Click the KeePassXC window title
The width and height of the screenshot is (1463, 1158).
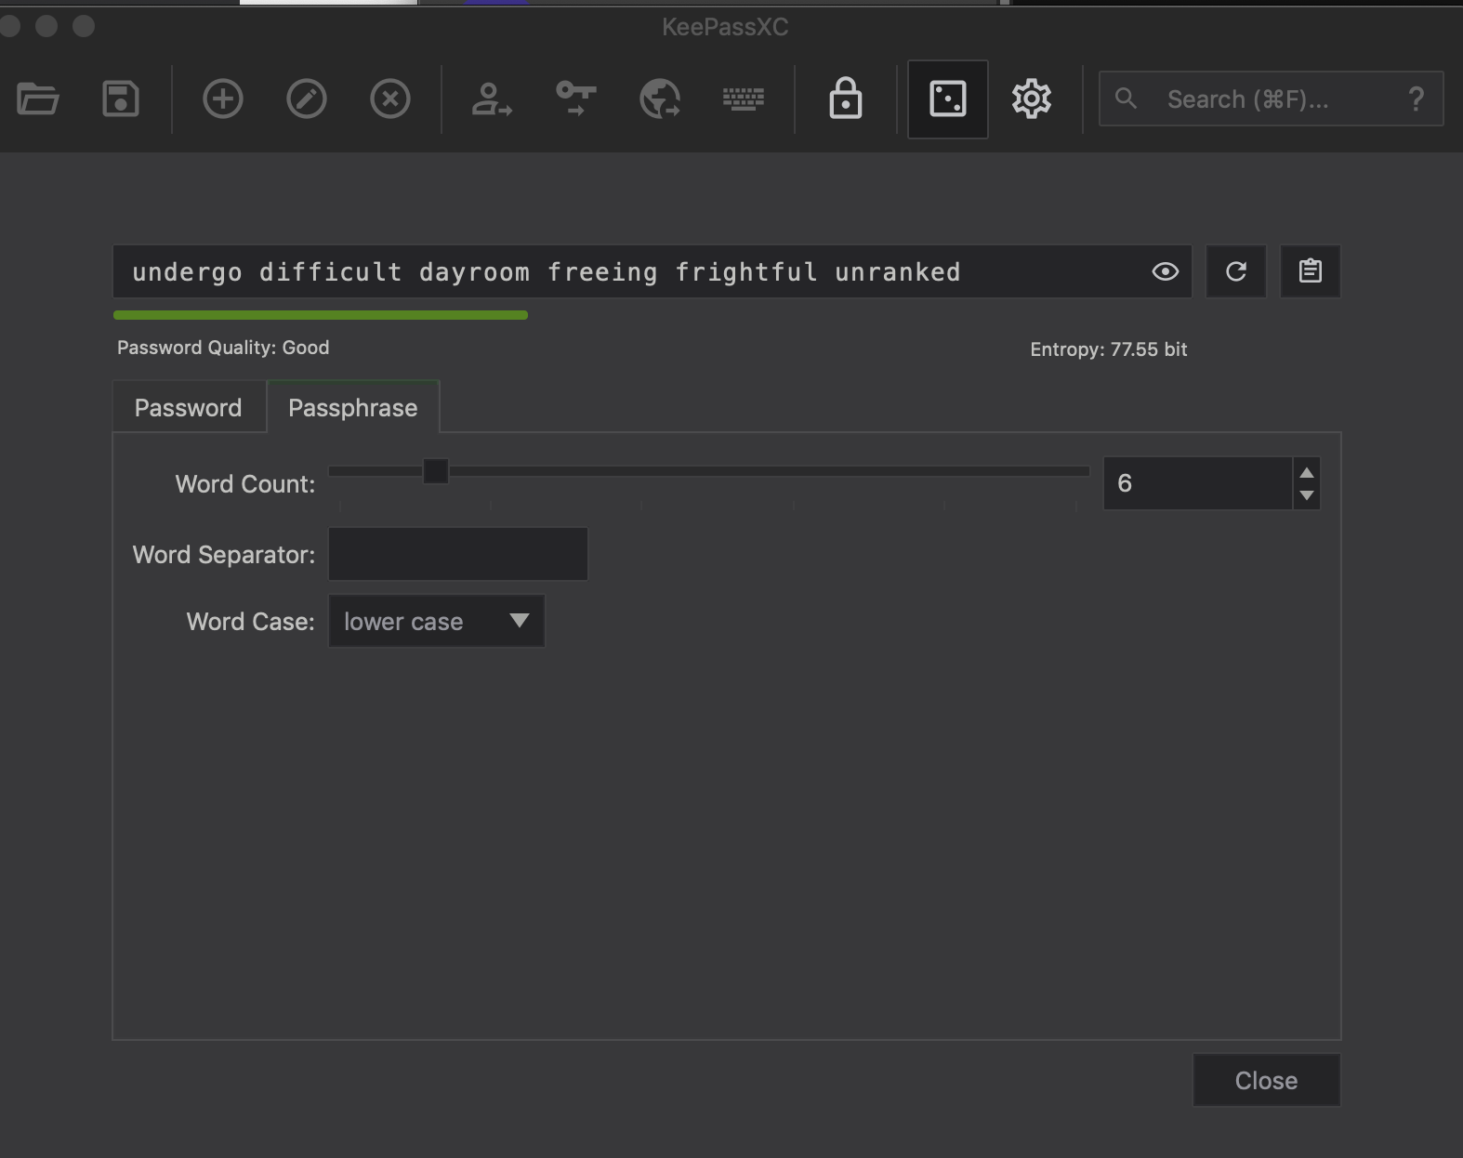coord(725,27)
